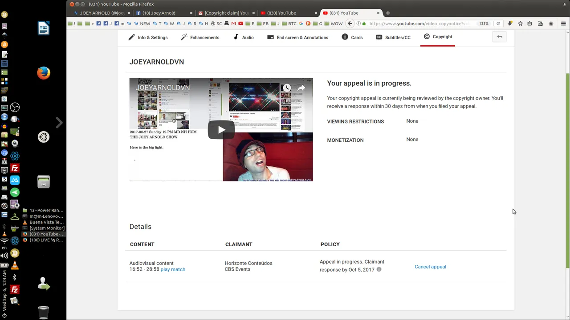Click the BTC bookmark folder

[x=289, y=24]
